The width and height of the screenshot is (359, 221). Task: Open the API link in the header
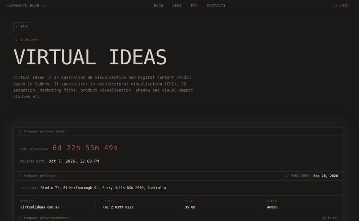[342, 5]
